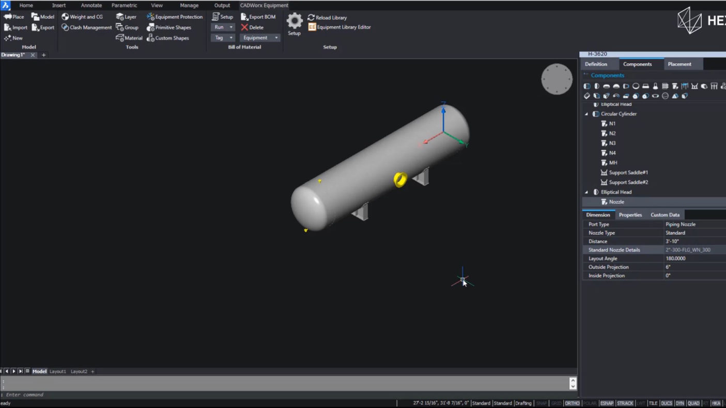Toggle TILE in status bar
The height and width of the screenshot is (408, 726).
point(653,403)
